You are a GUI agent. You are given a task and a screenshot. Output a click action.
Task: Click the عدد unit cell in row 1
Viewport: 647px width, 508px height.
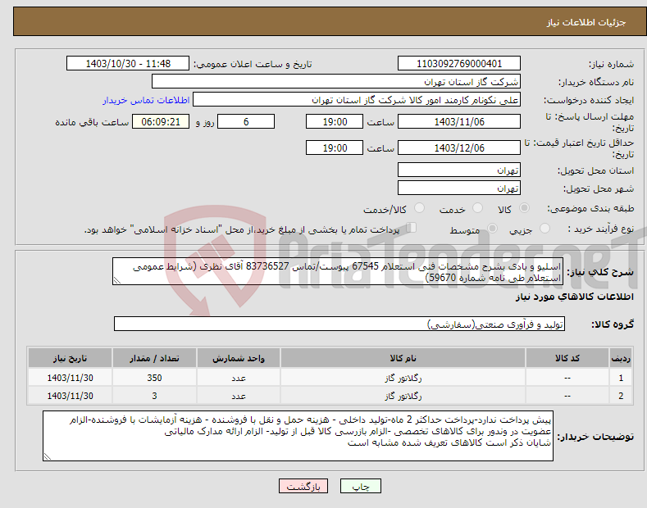[239, 378]
